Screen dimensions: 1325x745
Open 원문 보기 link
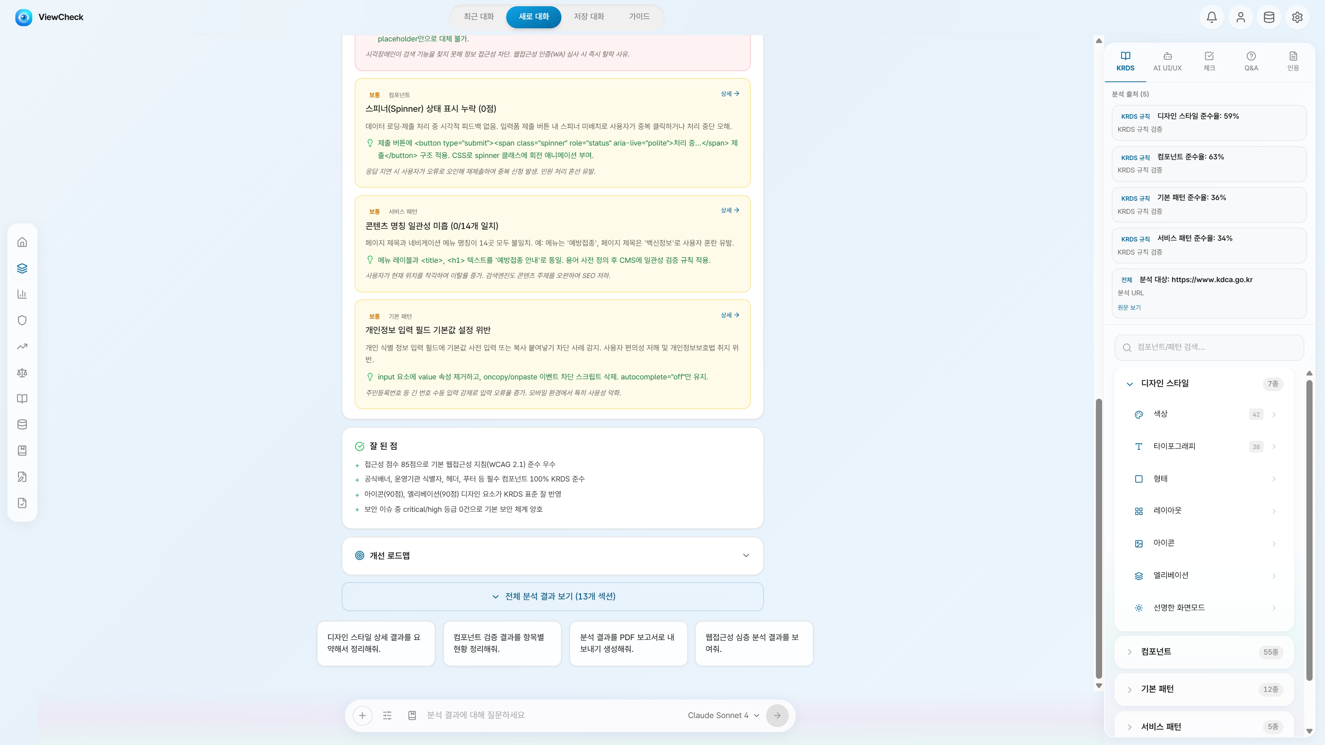1129,307
